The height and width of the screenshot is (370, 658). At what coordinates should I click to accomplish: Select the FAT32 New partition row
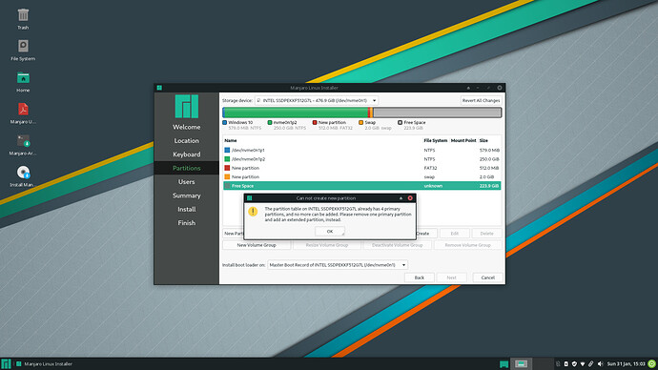pos(361,168)
